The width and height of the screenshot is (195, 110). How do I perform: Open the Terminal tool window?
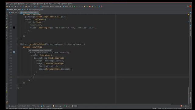pos(35,106)
